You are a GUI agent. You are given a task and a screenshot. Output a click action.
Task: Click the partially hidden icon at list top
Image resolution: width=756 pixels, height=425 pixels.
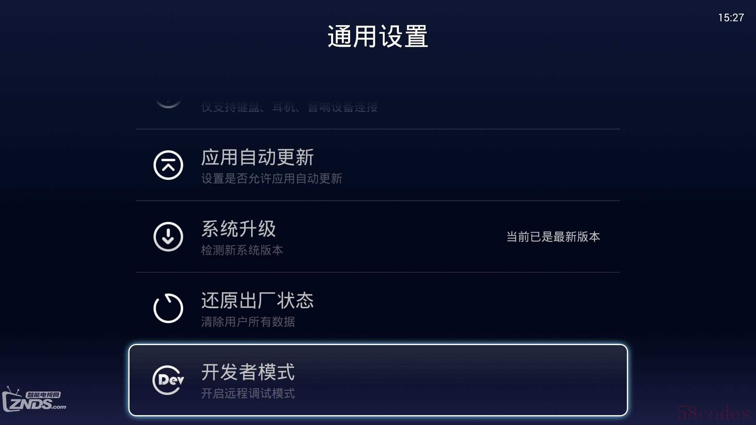point(168,103)
